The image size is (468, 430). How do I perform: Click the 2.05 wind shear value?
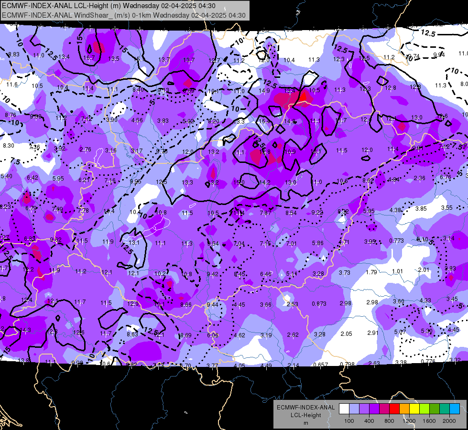(x=346, y=333)
